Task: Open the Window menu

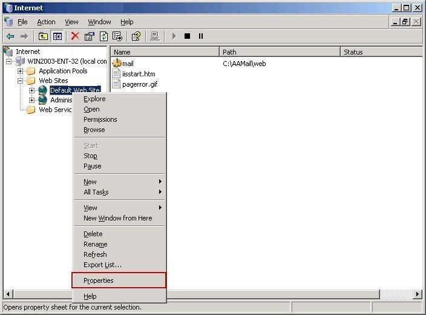Action: (x=99, y=22)
